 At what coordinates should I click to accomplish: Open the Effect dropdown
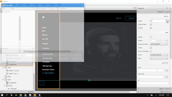(x=159, y=58)
